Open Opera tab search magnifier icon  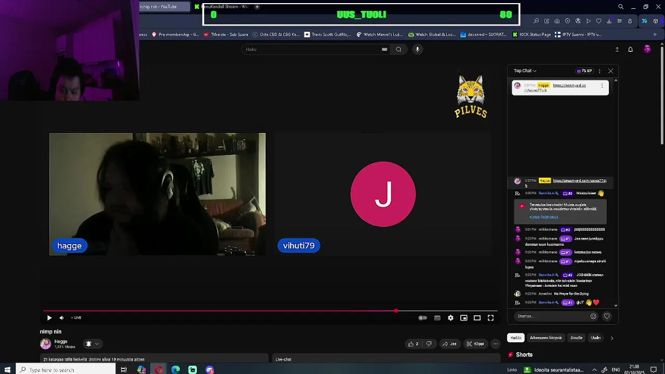621,7
